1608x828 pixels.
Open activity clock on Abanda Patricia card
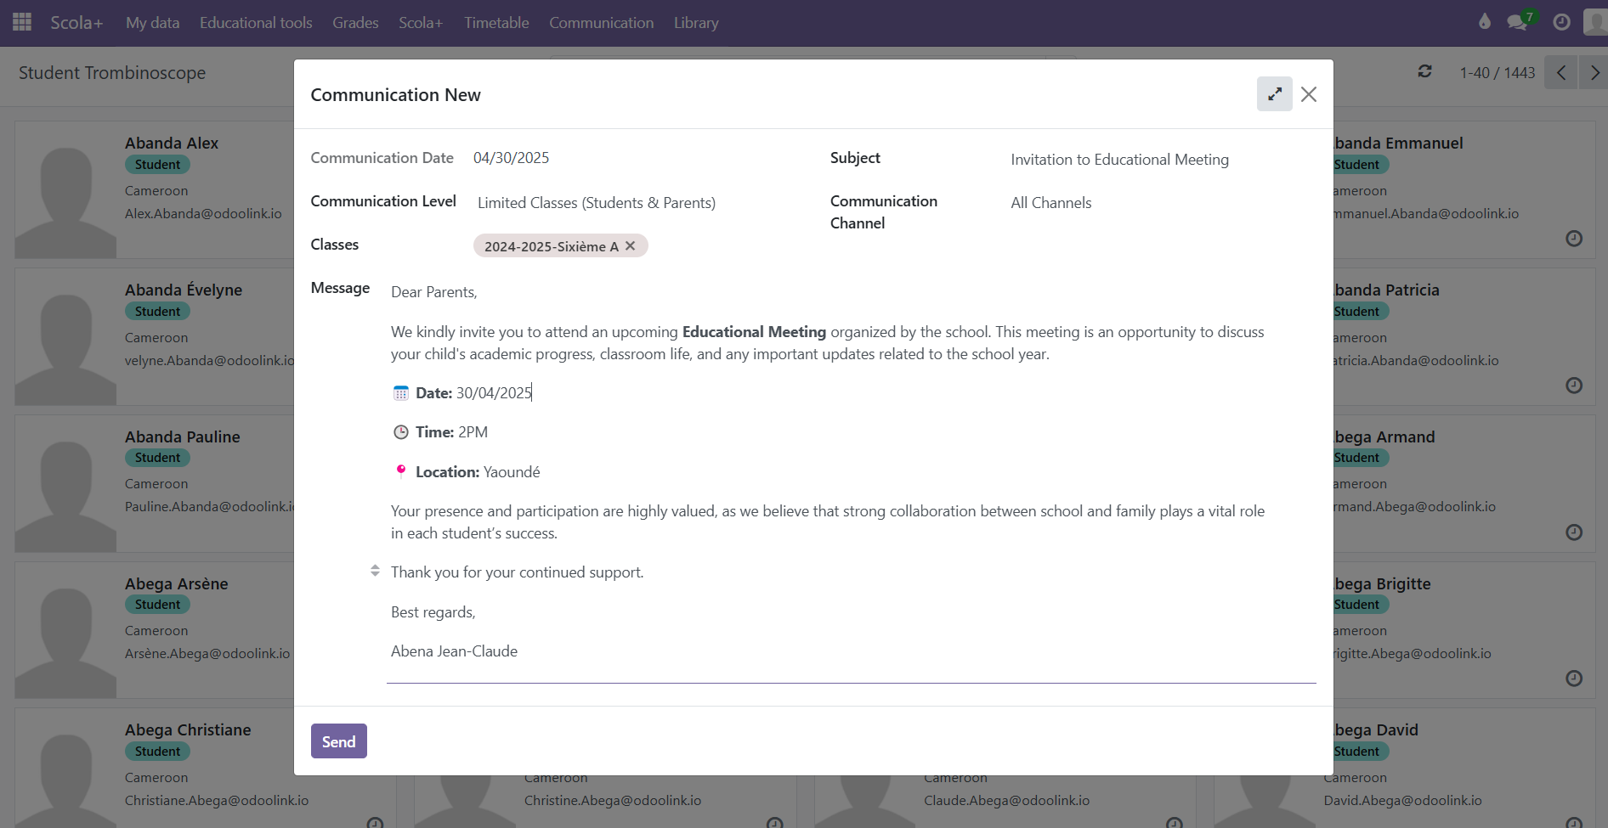click(1574, 386)
